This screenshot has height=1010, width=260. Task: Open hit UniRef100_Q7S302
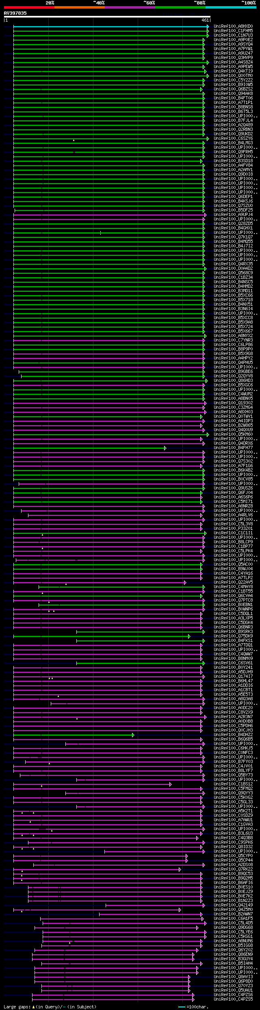(x=233, y=461)
